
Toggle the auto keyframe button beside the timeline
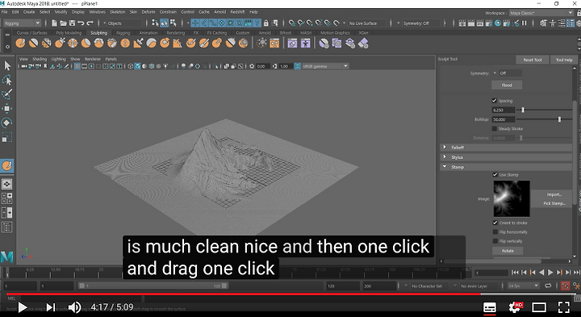tap(565, 286)
